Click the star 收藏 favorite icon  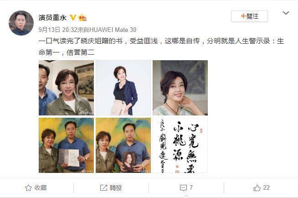pyautogui.click(x=28, y=188)
